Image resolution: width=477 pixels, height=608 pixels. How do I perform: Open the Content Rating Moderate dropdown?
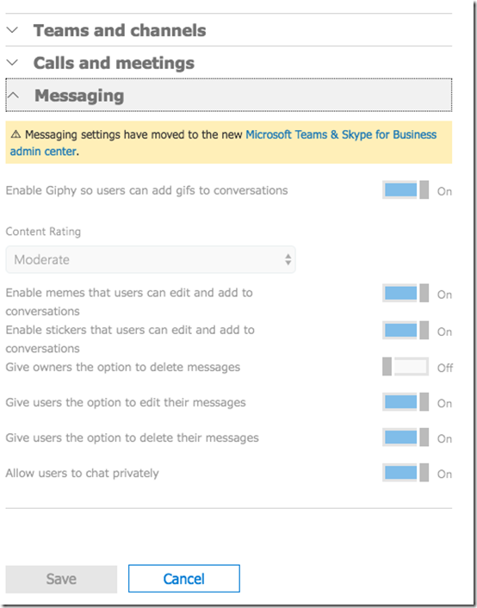click(x=151, y=259)
